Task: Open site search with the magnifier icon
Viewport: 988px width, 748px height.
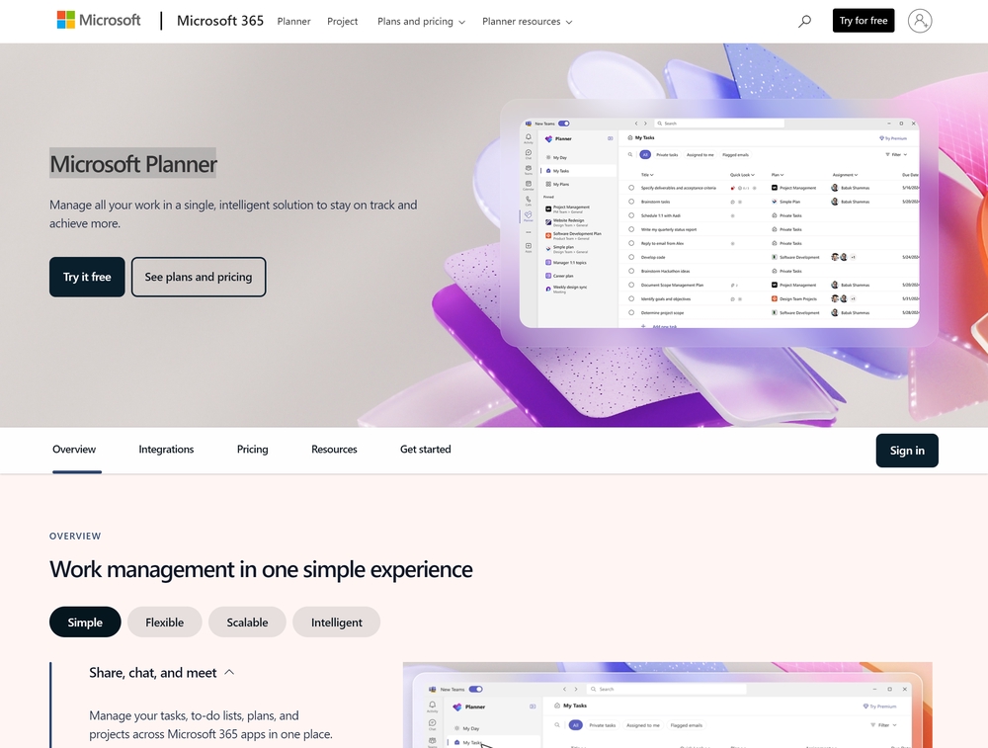Action: (x=804, y=21)
